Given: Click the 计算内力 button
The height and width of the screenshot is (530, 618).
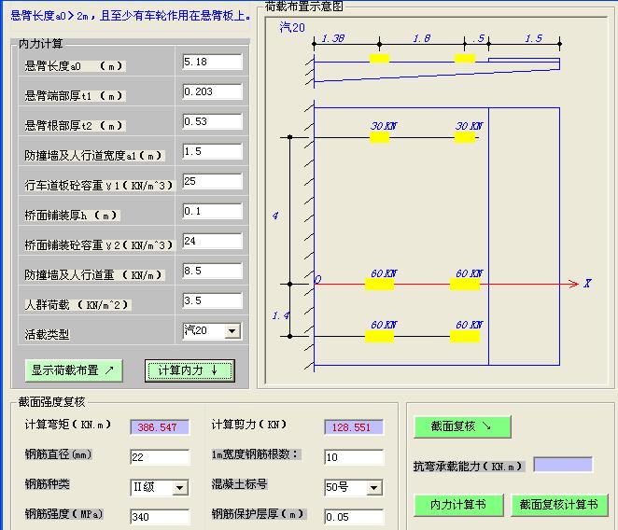Looking at the screenshot, I should 190,370.
